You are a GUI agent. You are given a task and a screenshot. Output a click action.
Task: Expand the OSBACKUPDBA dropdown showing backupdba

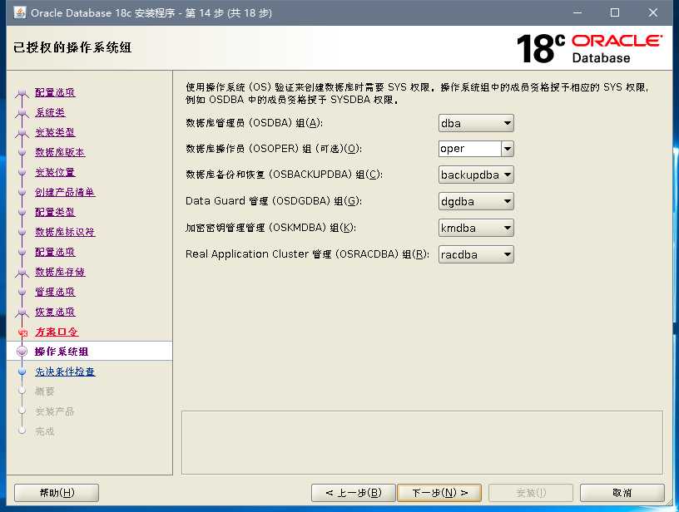(x=476, y=175)
